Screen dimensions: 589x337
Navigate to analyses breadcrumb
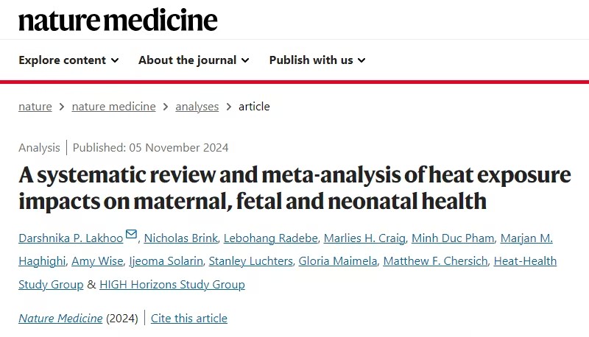tap(197, 107)
